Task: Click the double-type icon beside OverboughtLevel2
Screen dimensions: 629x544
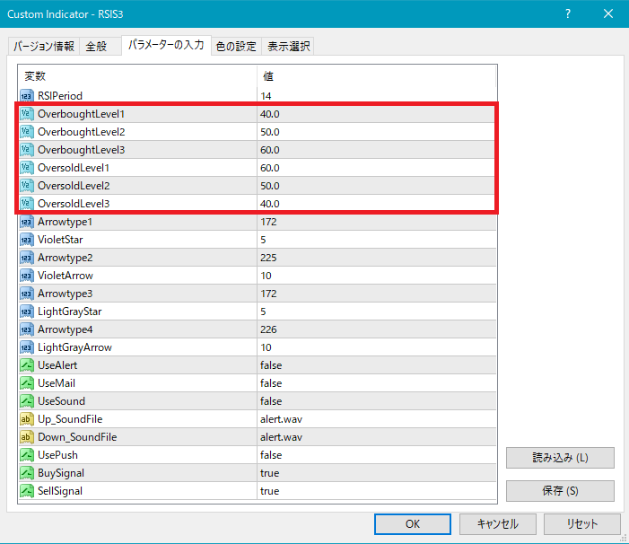Action: point(27,132)
